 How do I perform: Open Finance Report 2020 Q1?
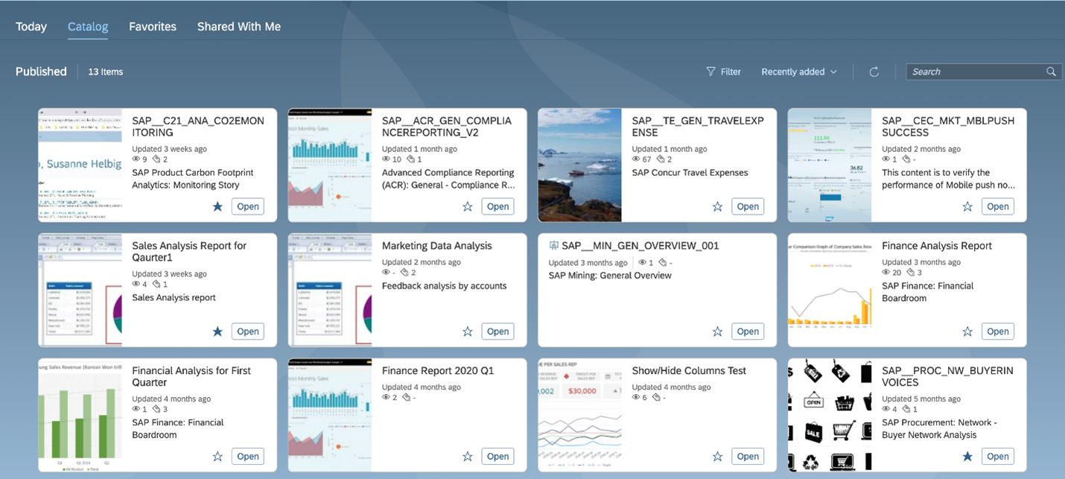498,457
